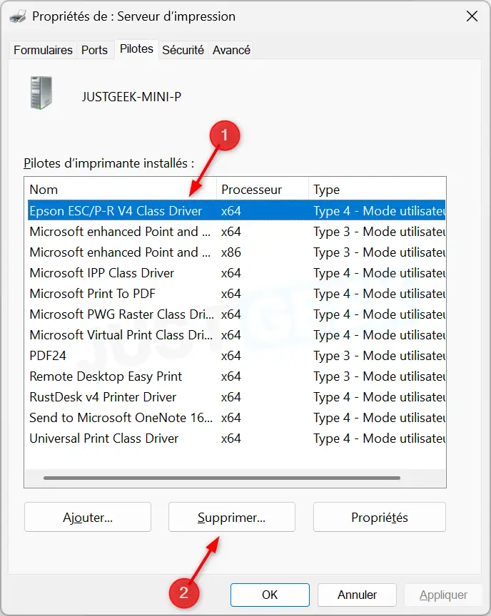Switch to the Formulaires tab
Screen dimensions: 491x616
pos(43,50)
